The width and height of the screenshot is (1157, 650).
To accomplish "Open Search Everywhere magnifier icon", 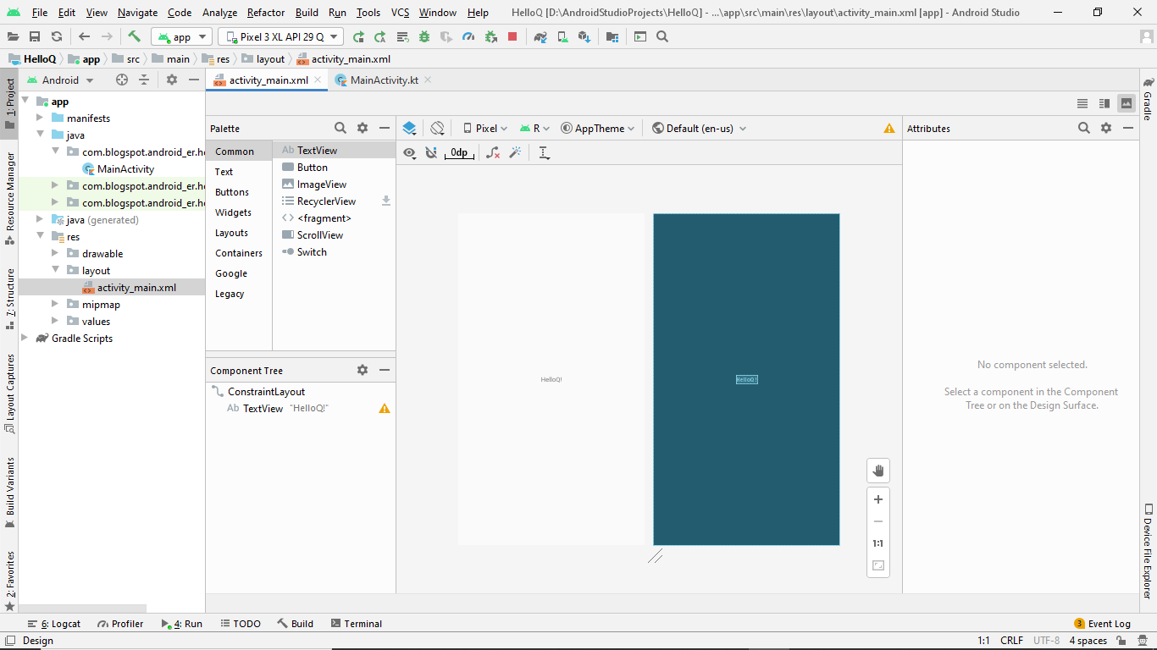I will coord(662,36).
